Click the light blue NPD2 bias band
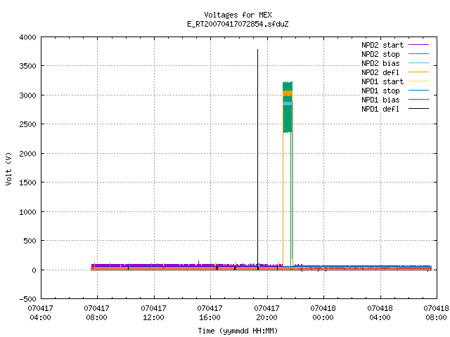The image size is (450, 337). coord(288,103)
